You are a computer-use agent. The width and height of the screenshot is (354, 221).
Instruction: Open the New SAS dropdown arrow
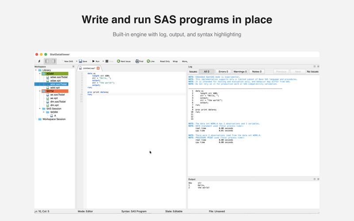point(77,61)
